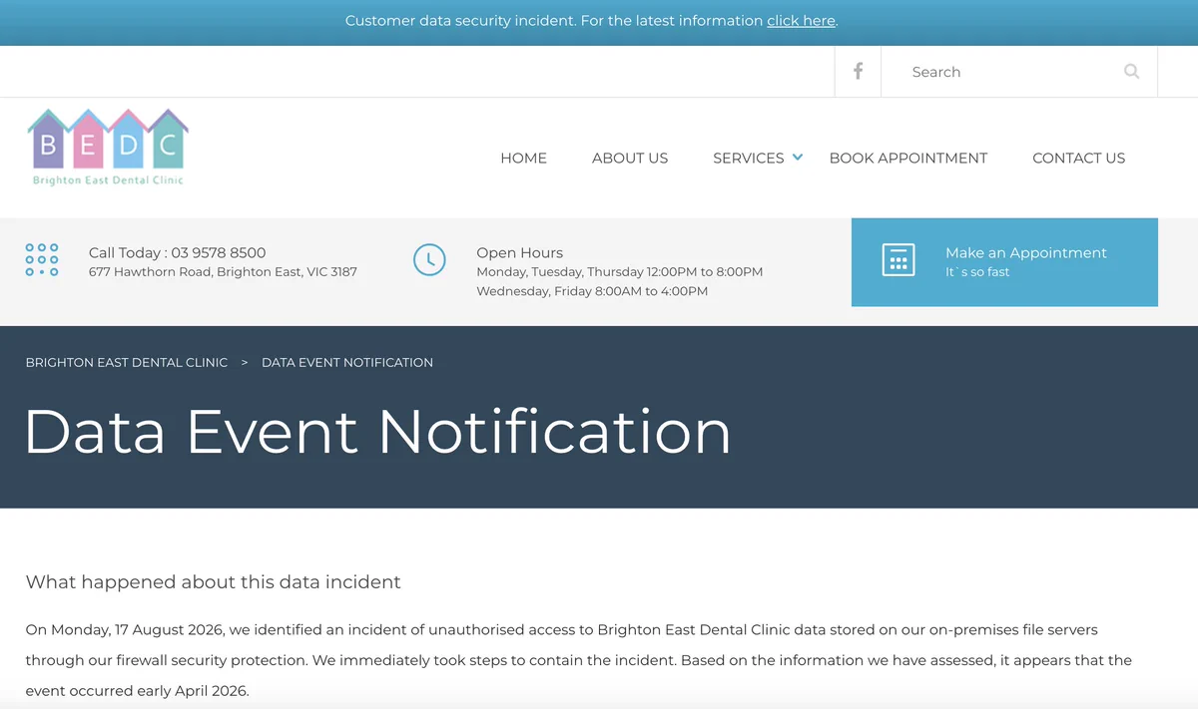The image size is (1198, 709).
Task: Click the clock icon beside Open Hours
Action: click(429, 260)
